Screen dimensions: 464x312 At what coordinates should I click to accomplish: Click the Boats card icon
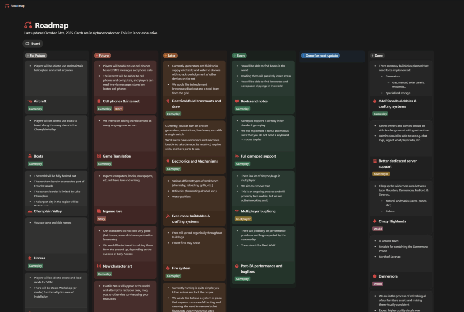(30, 156)
